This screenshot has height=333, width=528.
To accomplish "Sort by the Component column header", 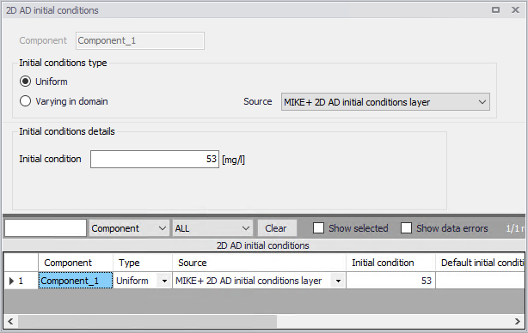I will point(76,263).
